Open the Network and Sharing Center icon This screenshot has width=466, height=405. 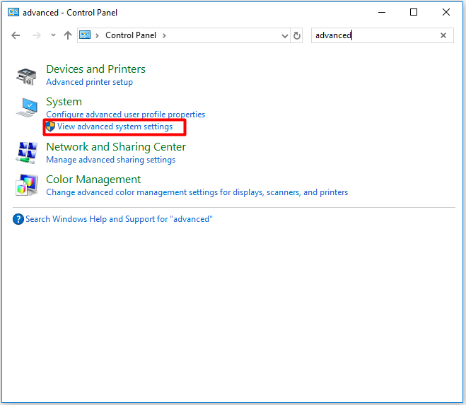pyautogui.click(x=27, y=153)
